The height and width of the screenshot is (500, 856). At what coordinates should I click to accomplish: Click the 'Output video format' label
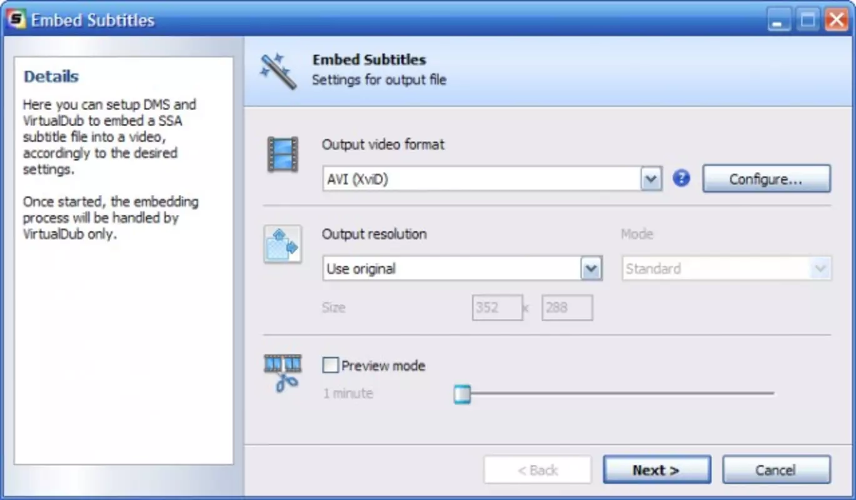click(x=383, y=144)
